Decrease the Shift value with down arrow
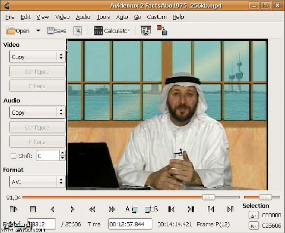Viewport: 285px width, 233px height. coord(62,158)
